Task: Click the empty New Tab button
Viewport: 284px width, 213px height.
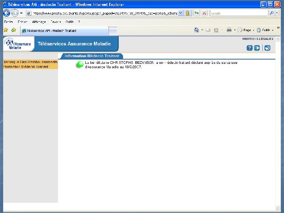Action: (113, 31)
